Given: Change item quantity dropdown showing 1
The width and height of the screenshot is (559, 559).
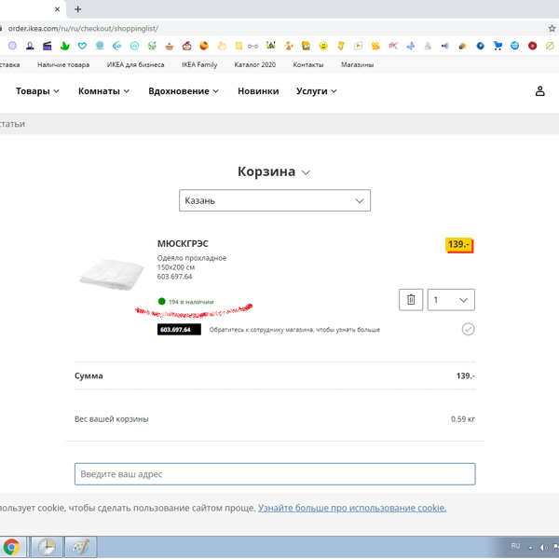Looking at the screenshot, I should pyautogui.click(x=451, y=300).
